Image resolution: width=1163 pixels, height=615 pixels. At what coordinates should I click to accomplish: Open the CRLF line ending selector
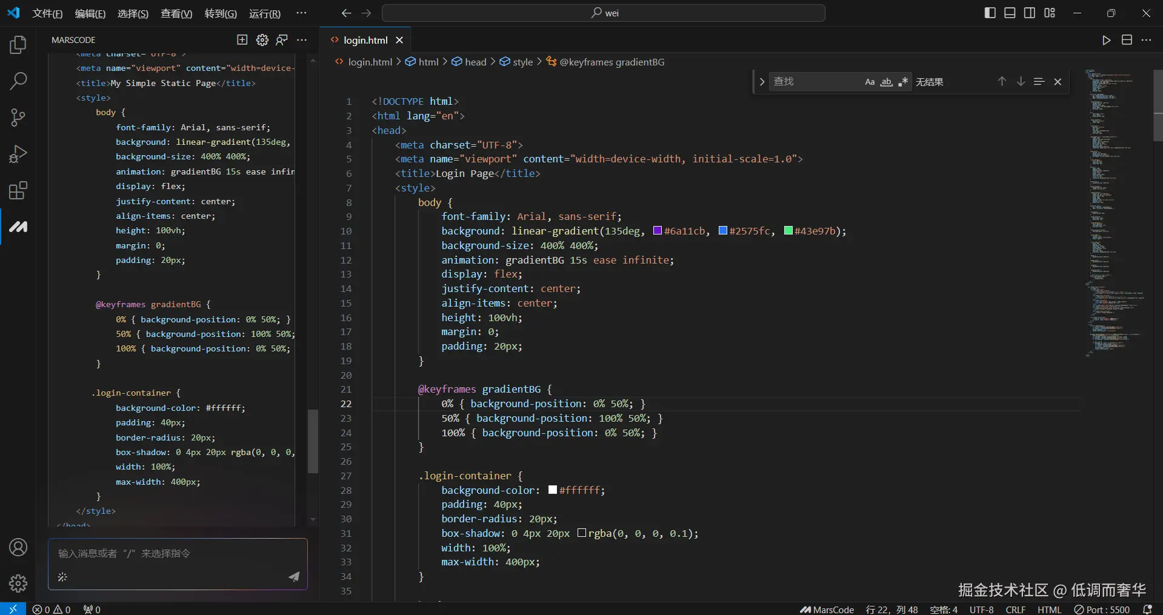click(x=1015, y=610)
